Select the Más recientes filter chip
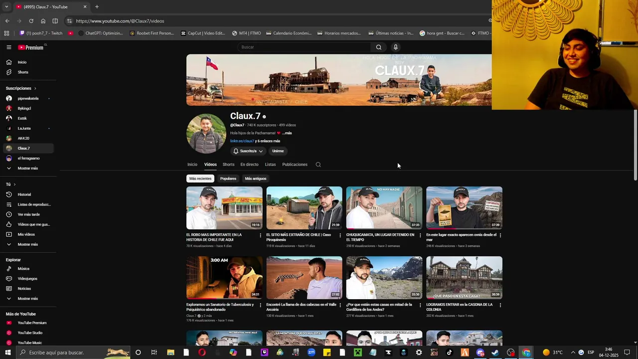Screen dimensions: 638x359 point(200,179)
